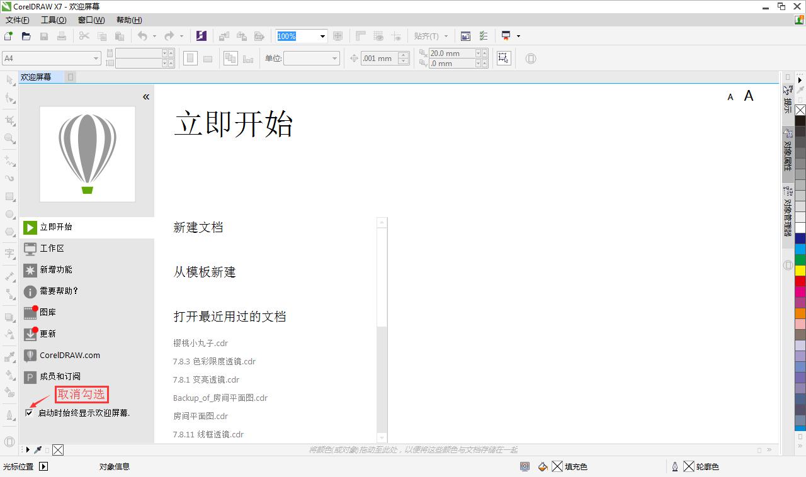Click the Open folder toolbar icon
The image size is (806, 477).
(26, 36)
